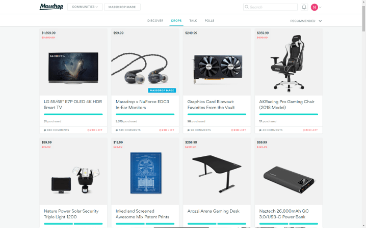
Task: Click the Massdrop logo
Action: tap(51, 7)
